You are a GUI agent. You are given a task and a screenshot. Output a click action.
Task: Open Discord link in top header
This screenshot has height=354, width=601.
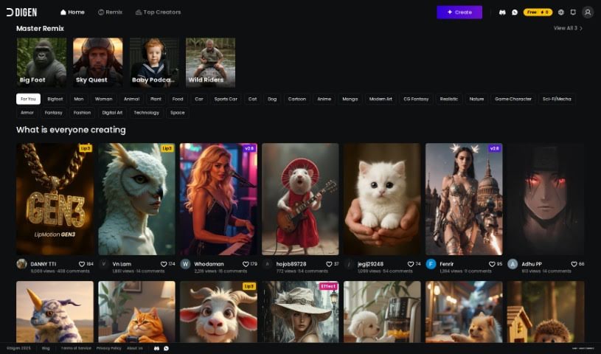tap(502, 13)
